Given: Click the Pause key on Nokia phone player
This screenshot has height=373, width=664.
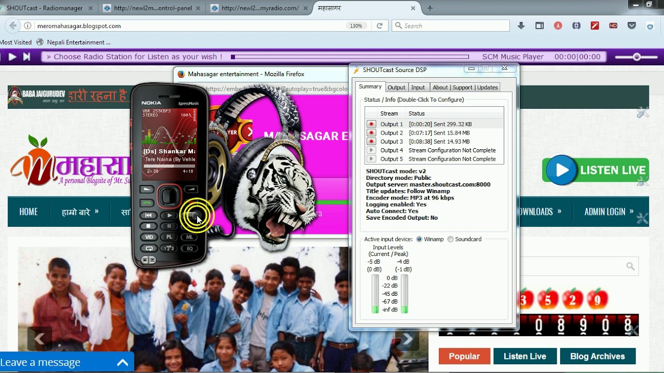Looking at the screenshot, I should click(169, 226).
